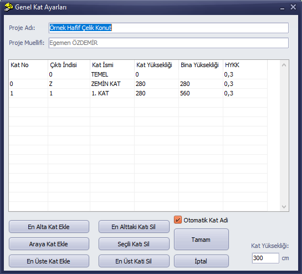Select the ZEMİN KAT cell
The image size is (302, 274).
pyautogui.click(x=112, y=84)
